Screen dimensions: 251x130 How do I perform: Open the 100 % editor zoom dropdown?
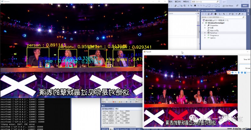click(108, 102)
